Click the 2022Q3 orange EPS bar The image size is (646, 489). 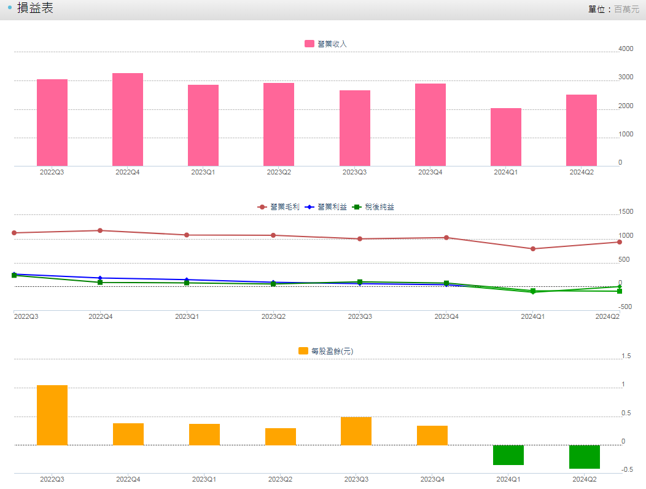52,415
